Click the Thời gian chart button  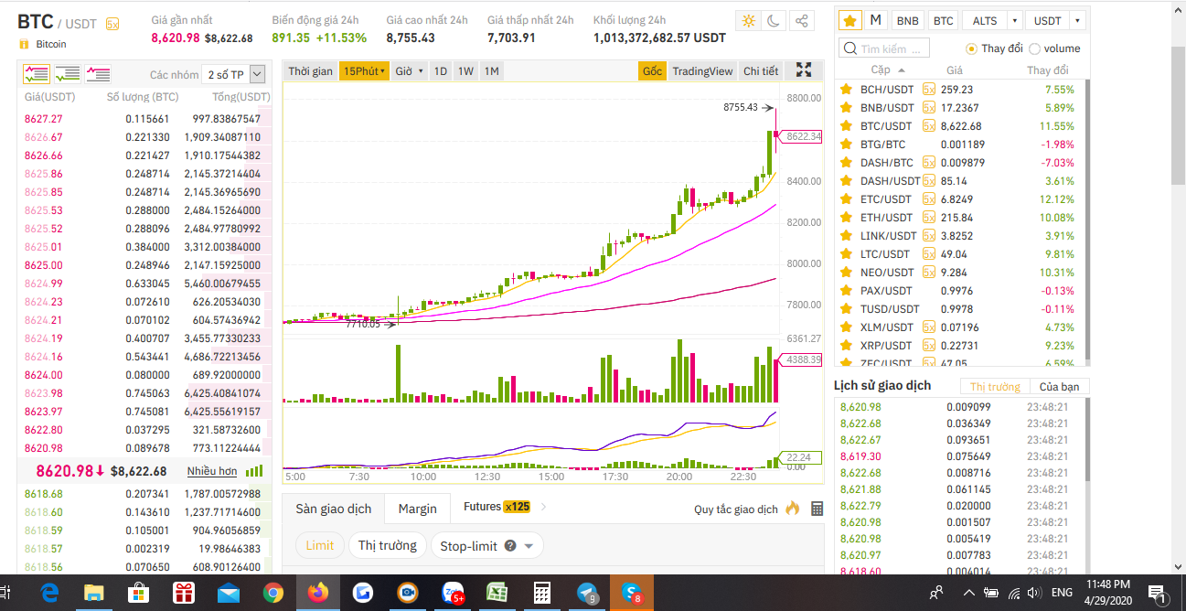(311, 70)
